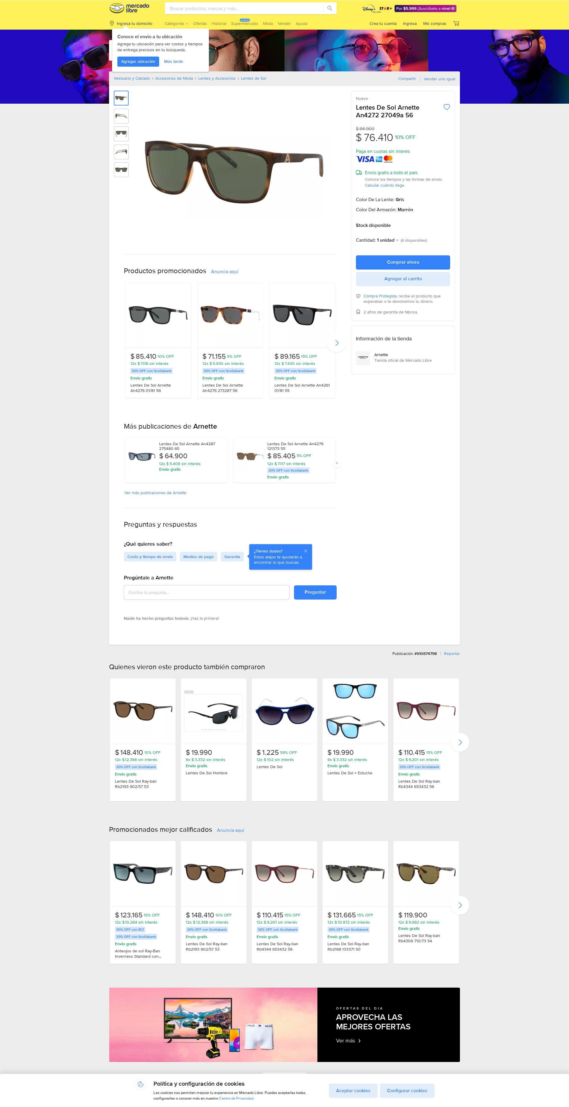Click 'Calcular cuándo llega' link
This screenshot has height=1107, width=569.
point(384,185)
